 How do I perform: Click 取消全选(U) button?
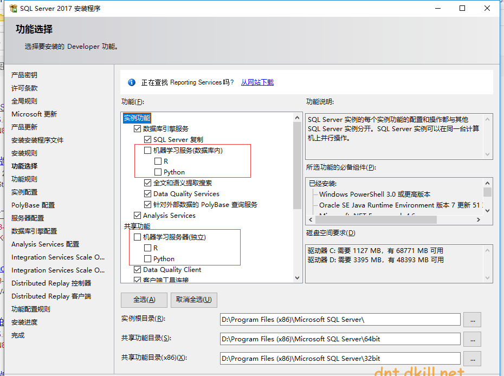(x=194, y=300)
